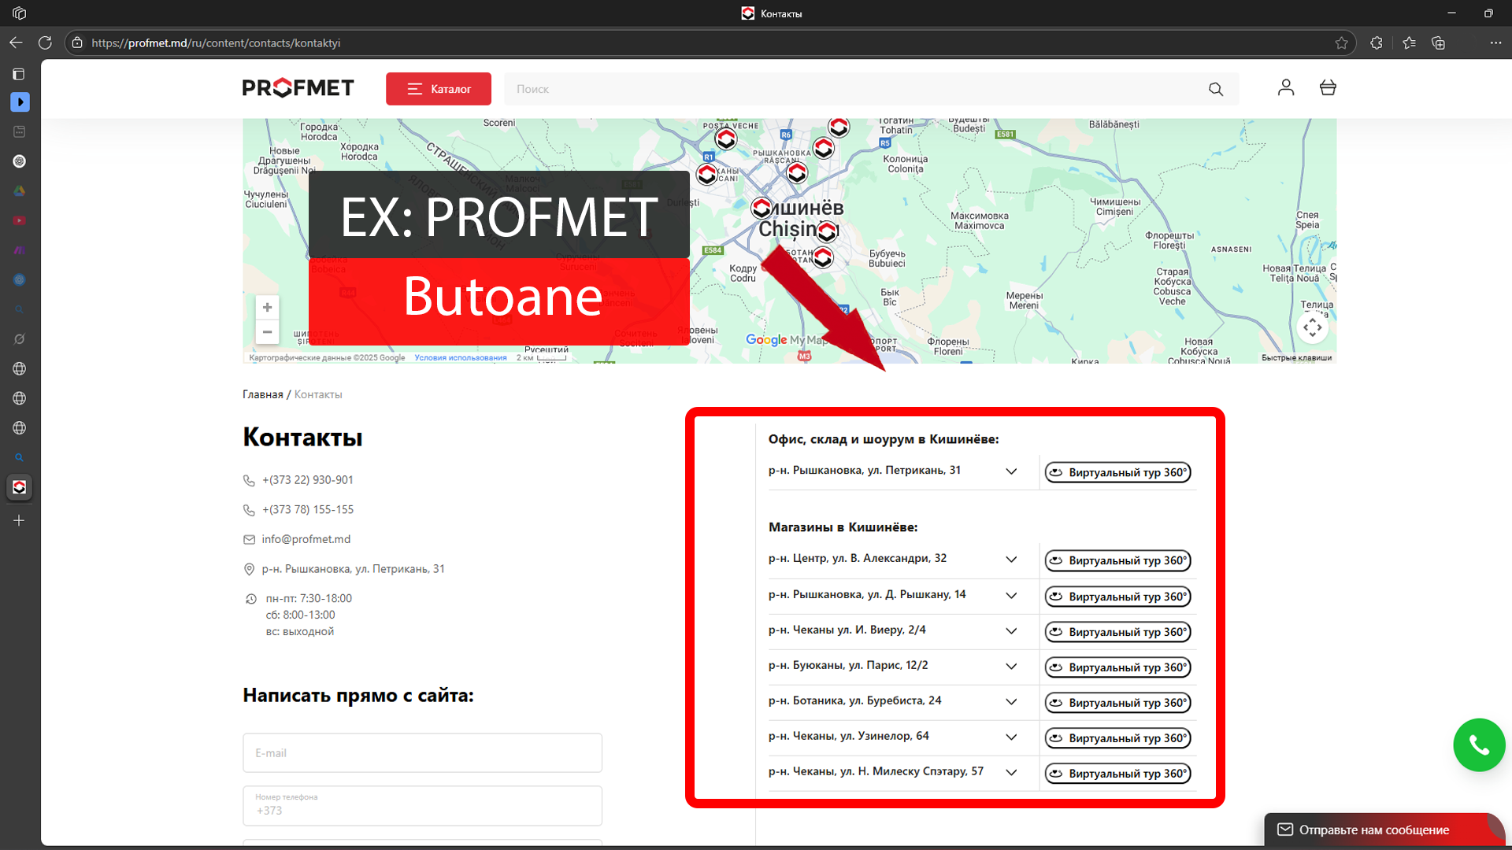Expand address Парис, 12/2 chevron

(x=1011, y=667)
